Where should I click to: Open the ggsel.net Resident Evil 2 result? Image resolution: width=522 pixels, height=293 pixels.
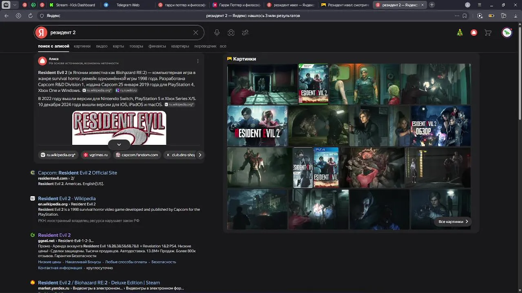click(x=54, y=235)
